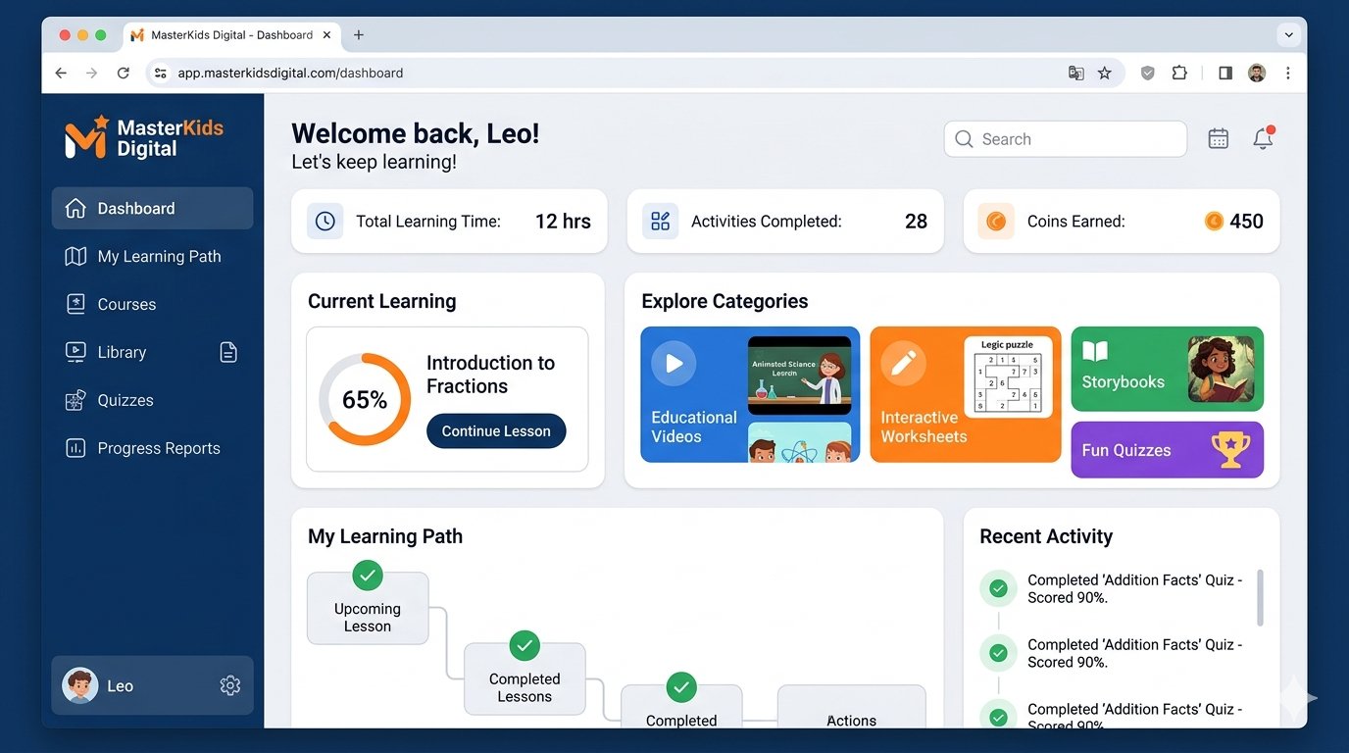Click checkmark above Upcoming Lesson
The width and height of the screenshot is (1349, 753).
click(368, 576)
